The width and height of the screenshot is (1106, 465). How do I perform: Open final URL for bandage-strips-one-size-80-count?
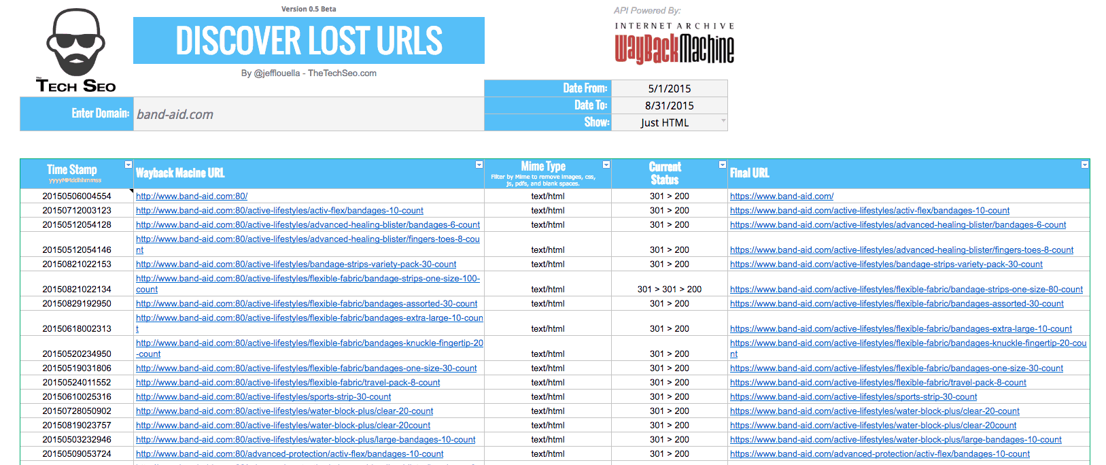pos(906,290)
